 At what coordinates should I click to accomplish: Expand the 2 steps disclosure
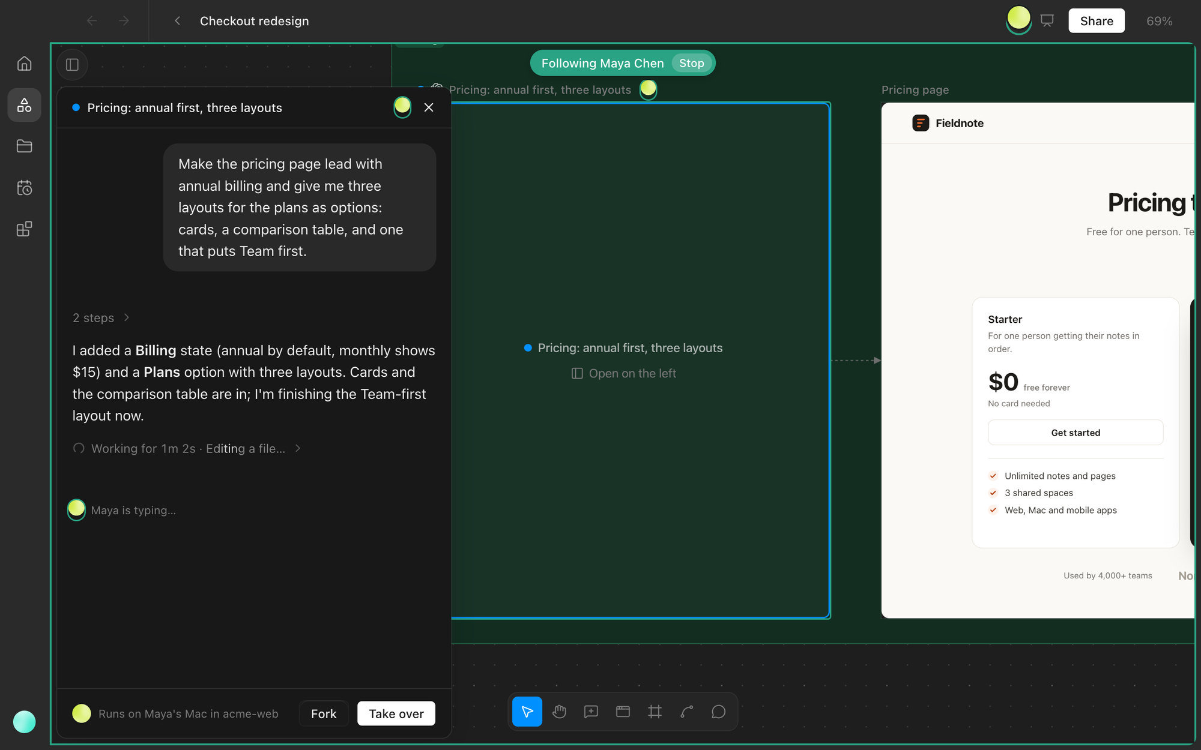[x=101, y=317]
